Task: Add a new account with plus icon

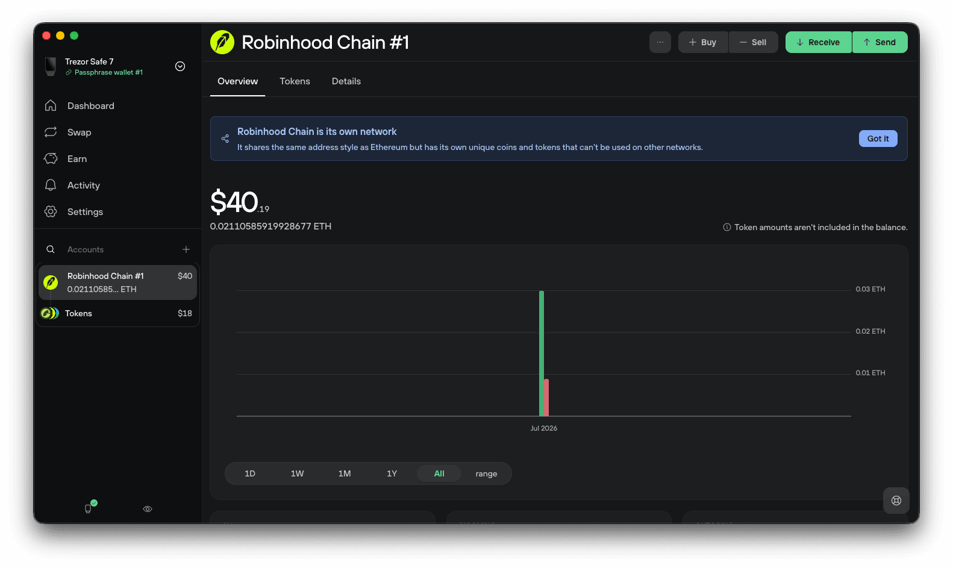Action: click(x=186, y=249)
